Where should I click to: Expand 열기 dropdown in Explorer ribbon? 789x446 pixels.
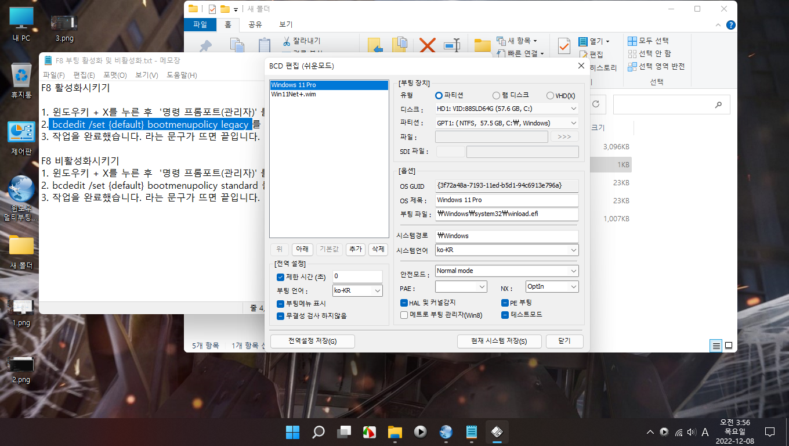coord(607,42)
